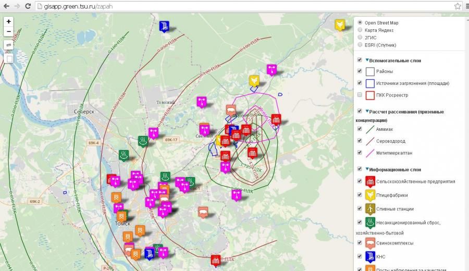Collapse Расчет рассеивания group
Screen dimensions: 469x271
tap(367, 112)
